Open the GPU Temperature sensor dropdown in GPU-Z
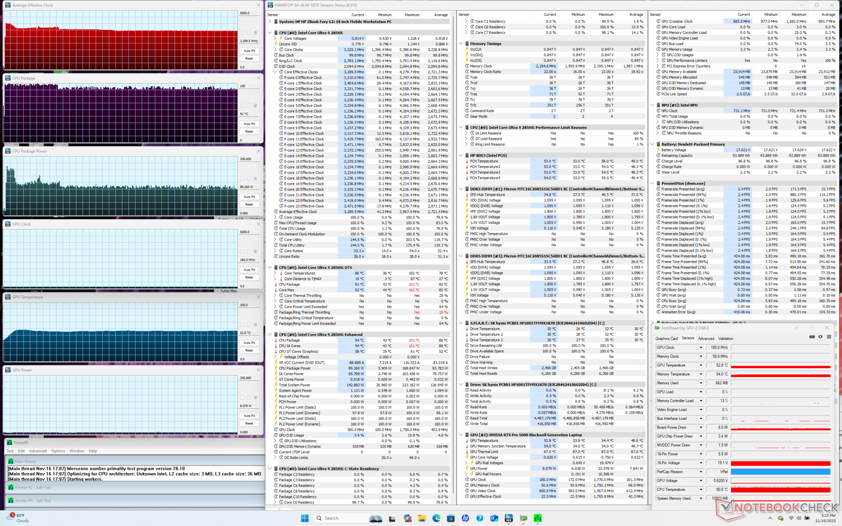The width and height of the screenshot is (842, 526). tap(700, 365)
